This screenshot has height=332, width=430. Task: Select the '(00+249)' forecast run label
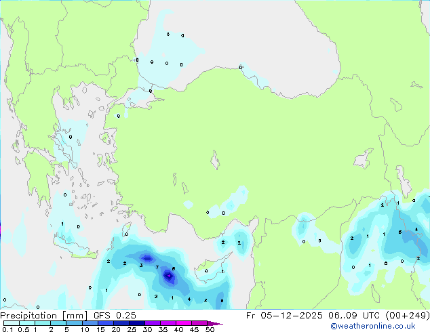point(408,316)
